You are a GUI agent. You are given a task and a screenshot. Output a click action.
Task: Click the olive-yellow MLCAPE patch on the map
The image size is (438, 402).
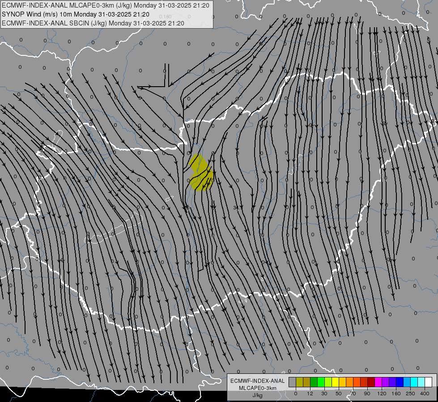(201, 172)
